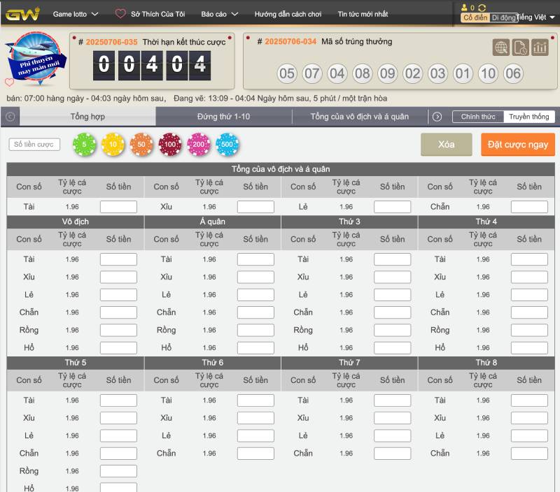The image size is (560, 492).
Task: Switch to Di động display mode
Action: [503, 17]
